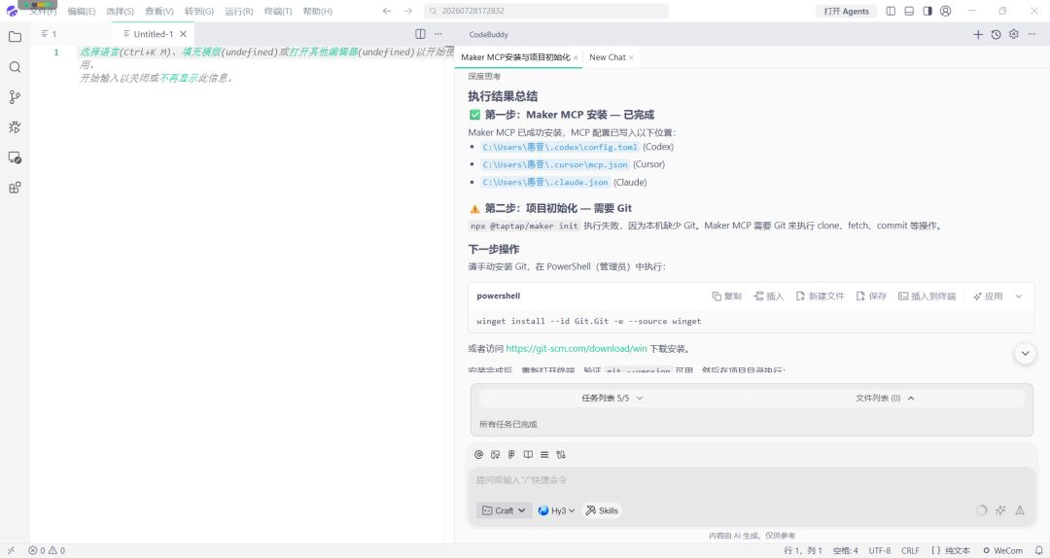The image size is (1050, 558).
Task: Click the 复制 button on powershell block
Action: click(726, 296)
